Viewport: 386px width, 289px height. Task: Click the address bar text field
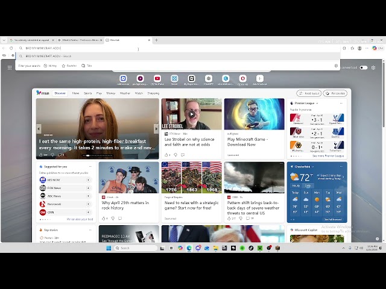177,48
